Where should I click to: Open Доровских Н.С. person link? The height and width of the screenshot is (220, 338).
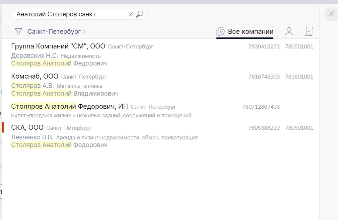coord(35,56)
